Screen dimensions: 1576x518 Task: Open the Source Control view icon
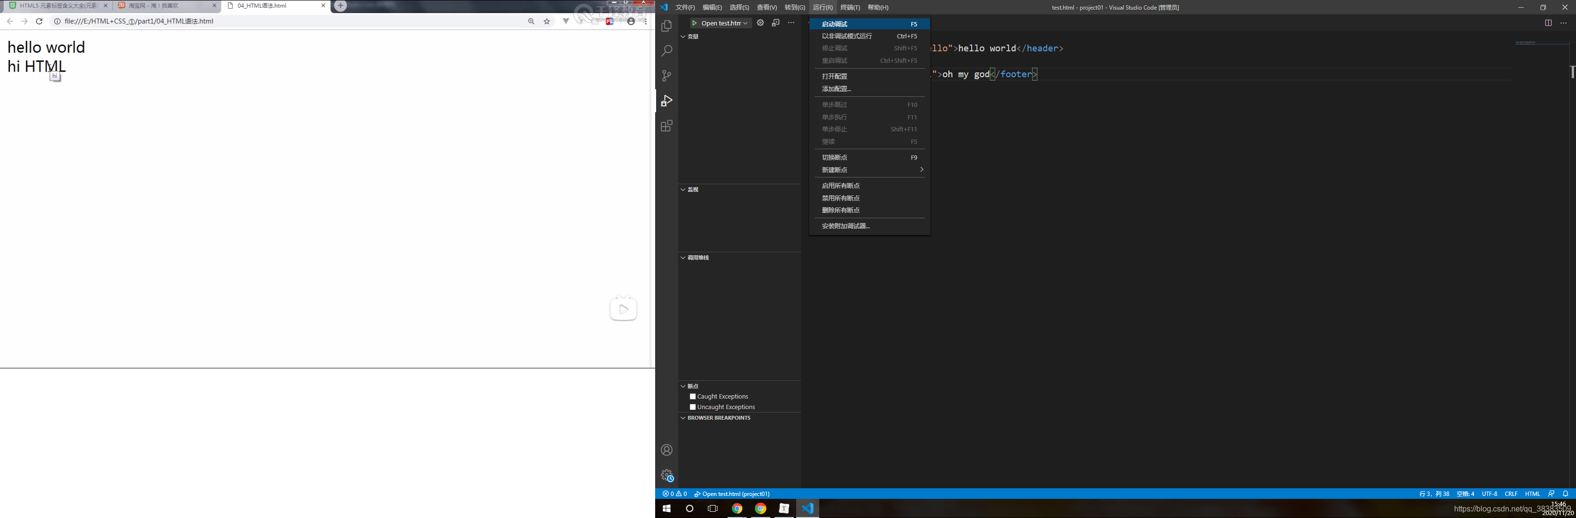(x=666, y=76)
